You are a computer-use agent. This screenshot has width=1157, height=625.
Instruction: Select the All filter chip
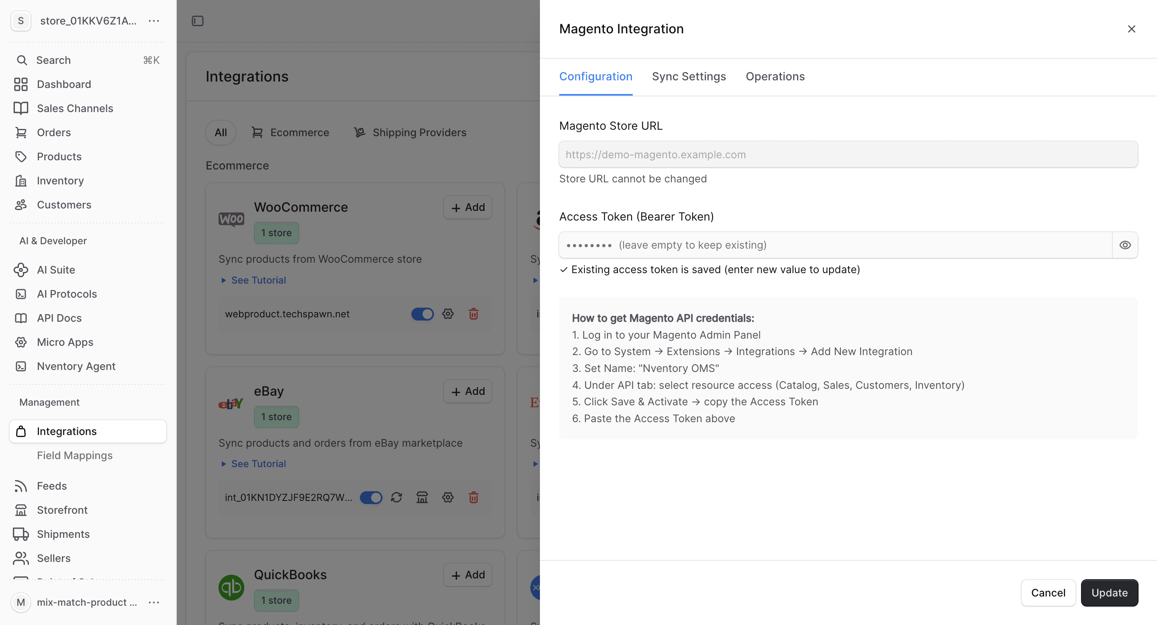(x=221, y=133)
